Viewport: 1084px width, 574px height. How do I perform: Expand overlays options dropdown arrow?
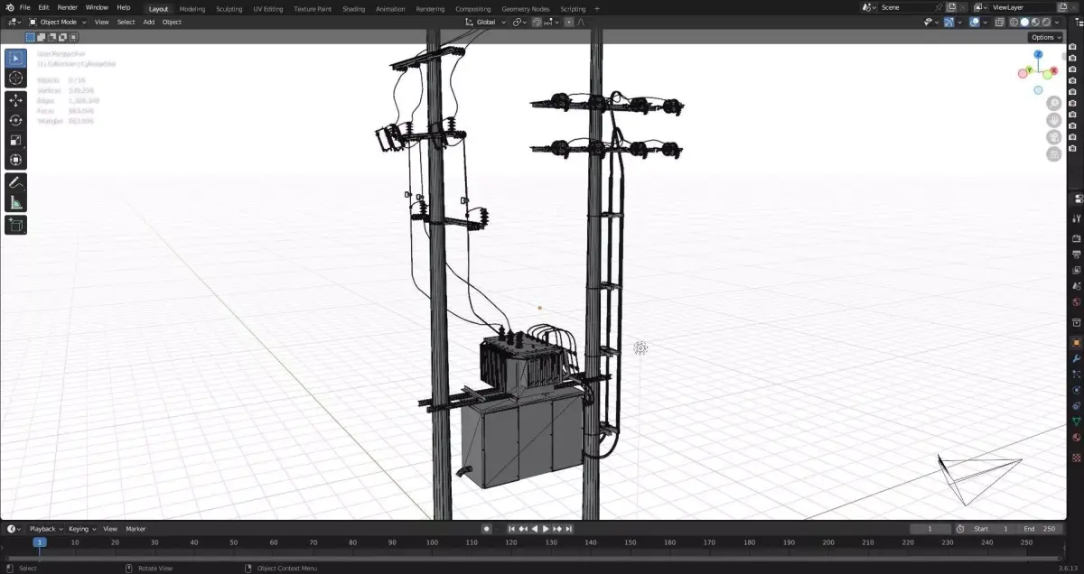(984, 22)
